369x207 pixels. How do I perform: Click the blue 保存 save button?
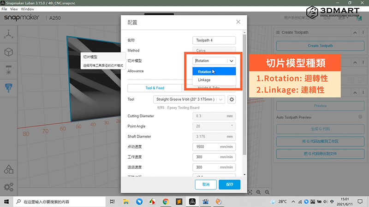click(x=229, y=184)
